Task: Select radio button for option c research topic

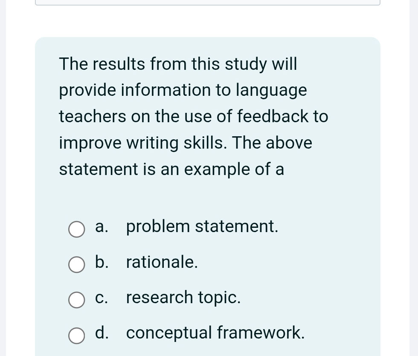Action: click(77, 300)
